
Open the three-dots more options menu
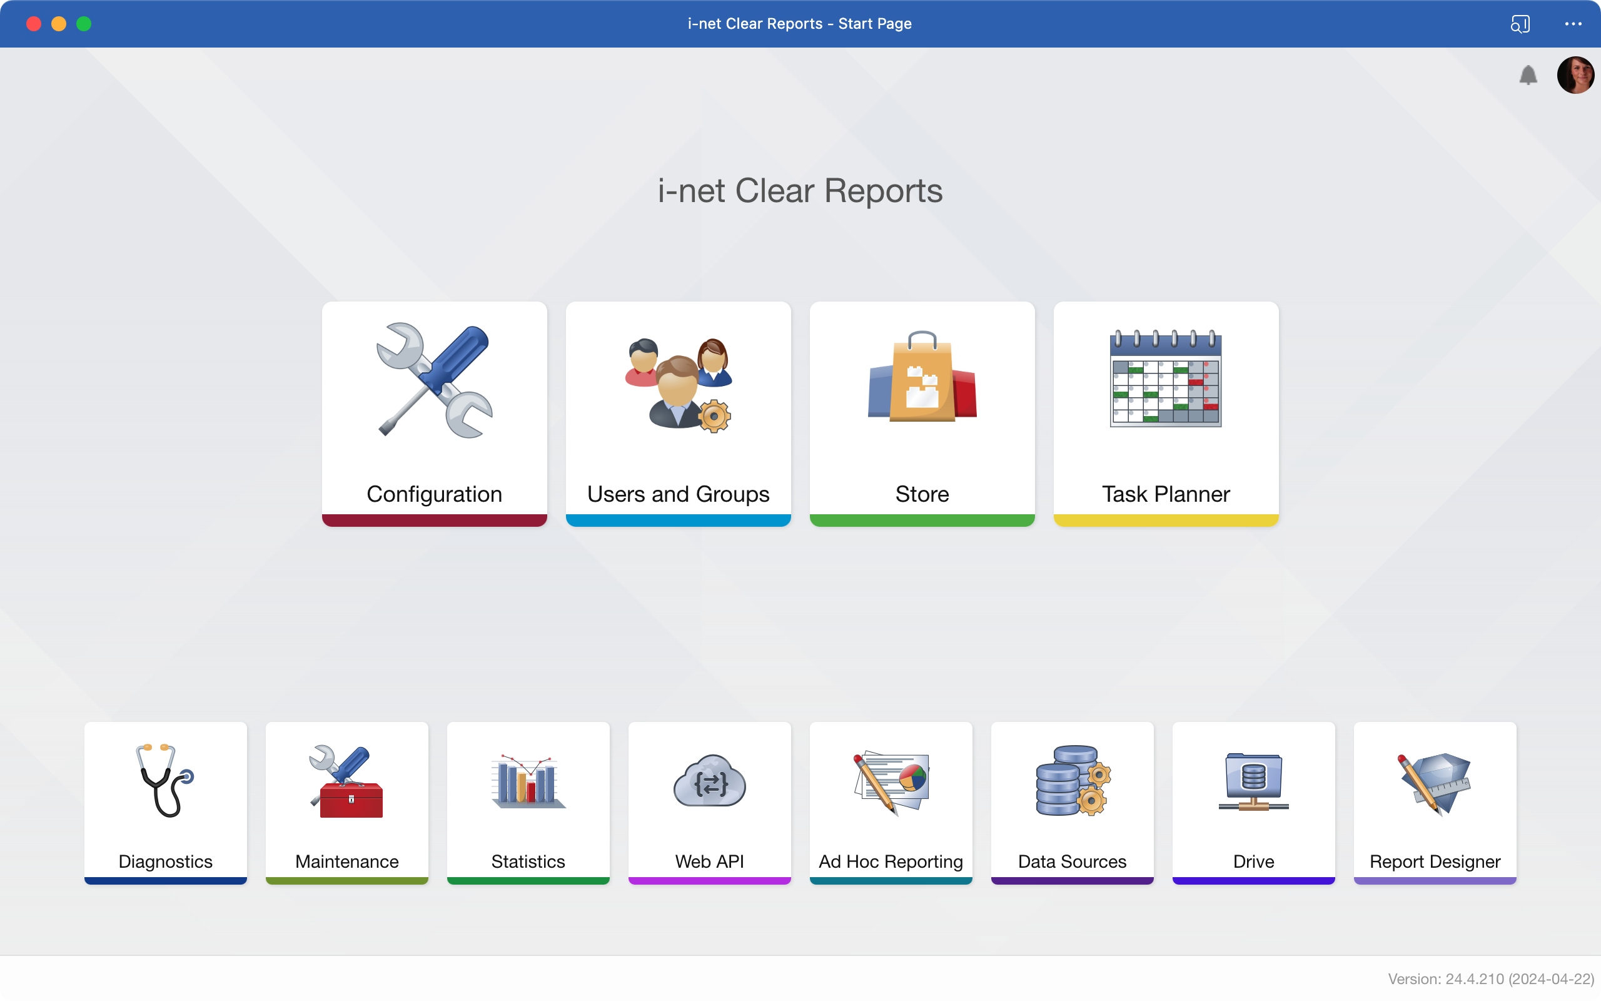1573,24
